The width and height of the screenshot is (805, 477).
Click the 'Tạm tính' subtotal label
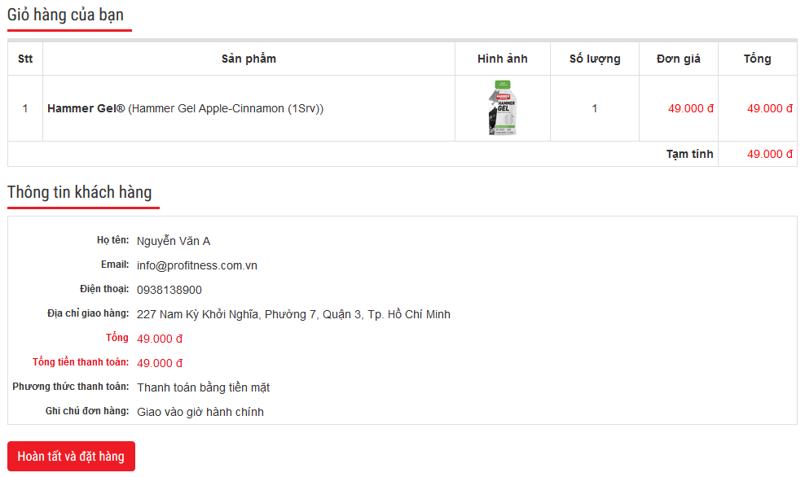point(689,154)
